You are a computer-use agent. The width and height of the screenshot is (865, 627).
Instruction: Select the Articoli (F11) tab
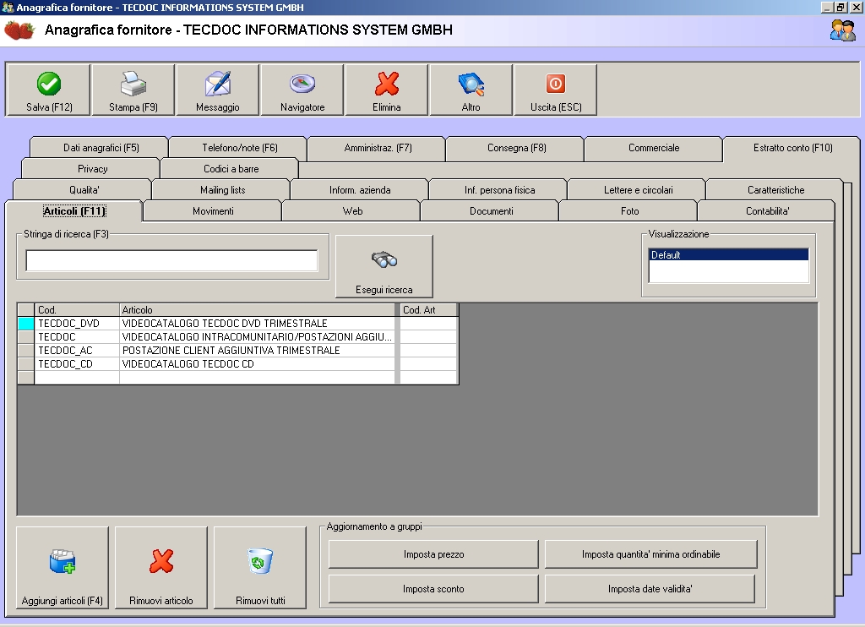(x=74, y=211)
